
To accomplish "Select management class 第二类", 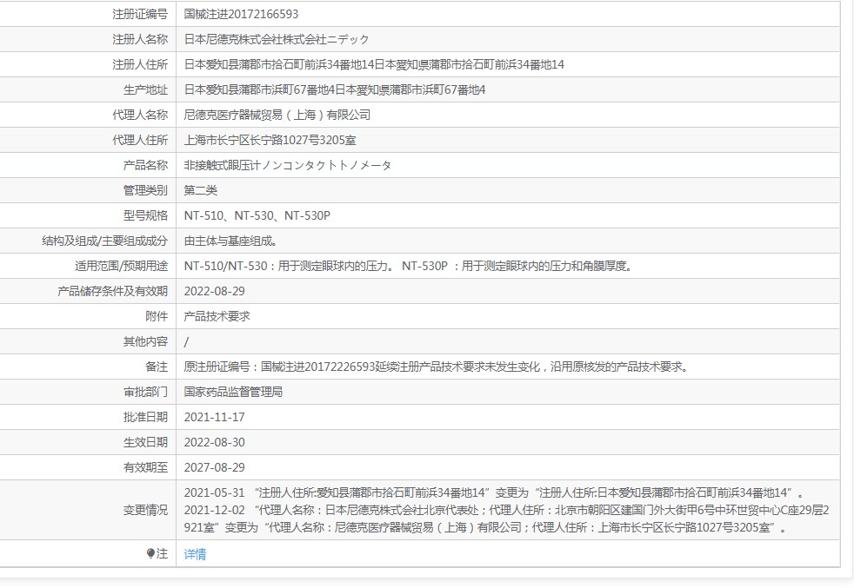I will tap(201, 190).
